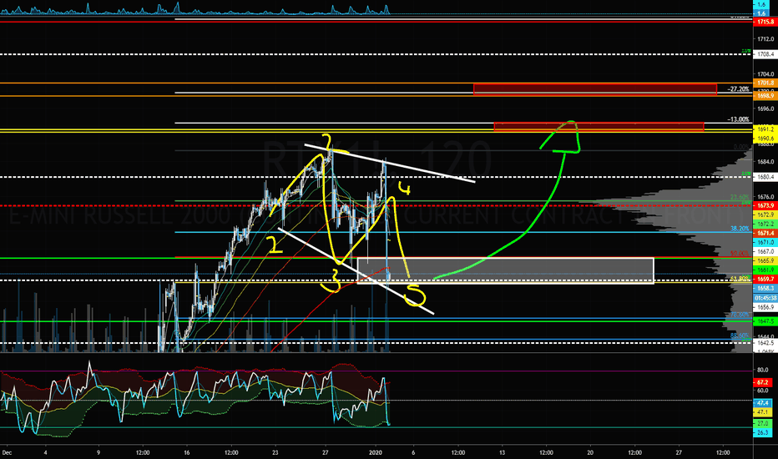The height and width of the screenshot is (459, 778).
Task: Click the white 1656.9 price label
Action: coord(765,308)
